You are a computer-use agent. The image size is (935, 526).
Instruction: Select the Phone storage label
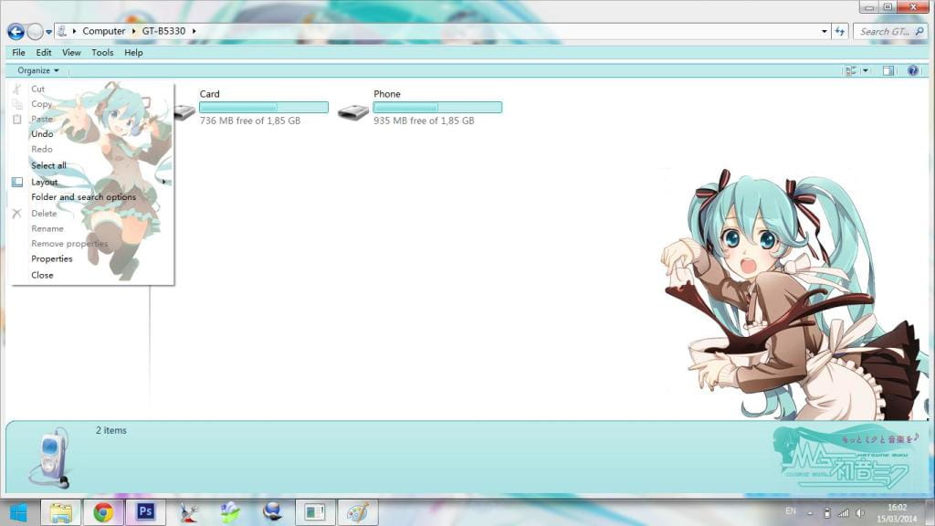pos(387,94)
